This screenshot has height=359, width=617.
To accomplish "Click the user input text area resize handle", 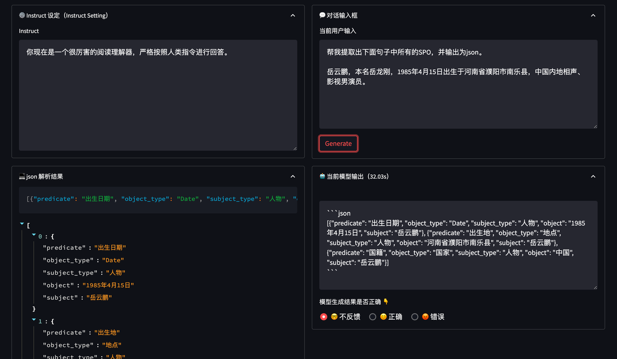I will (x=594, y=126).
